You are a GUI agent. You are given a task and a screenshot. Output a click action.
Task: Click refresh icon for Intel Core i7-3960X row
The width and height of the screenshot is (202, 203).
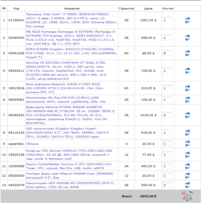187,20
